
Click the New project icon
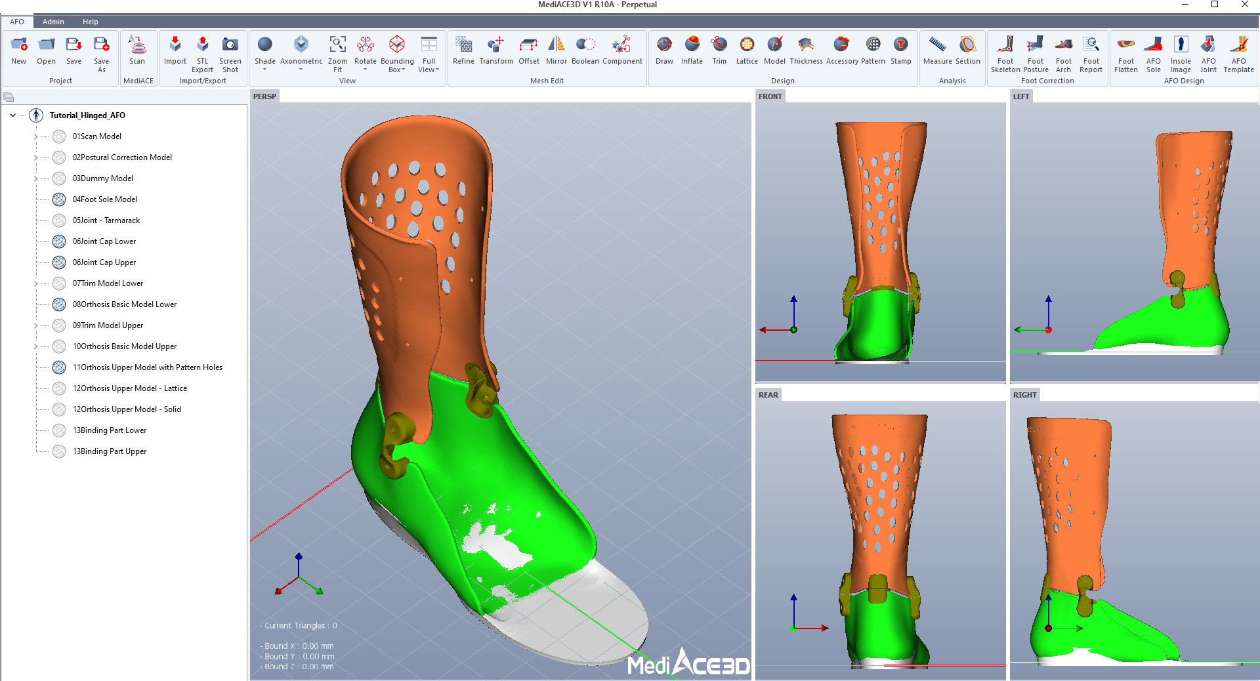click(19, 51)
